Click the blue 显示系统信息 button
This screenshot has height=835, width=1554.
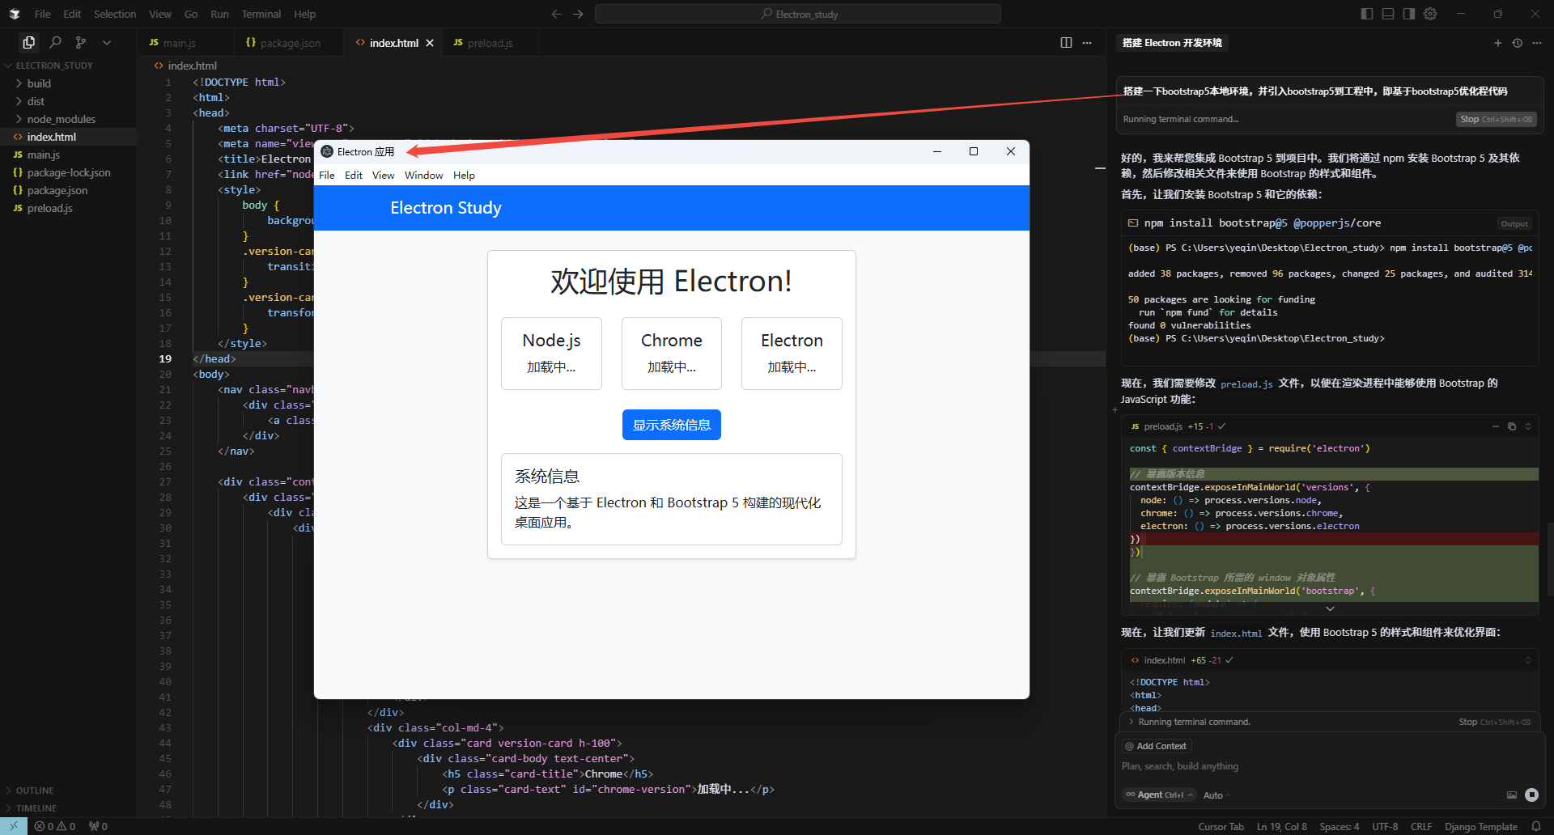pos(671,425)
